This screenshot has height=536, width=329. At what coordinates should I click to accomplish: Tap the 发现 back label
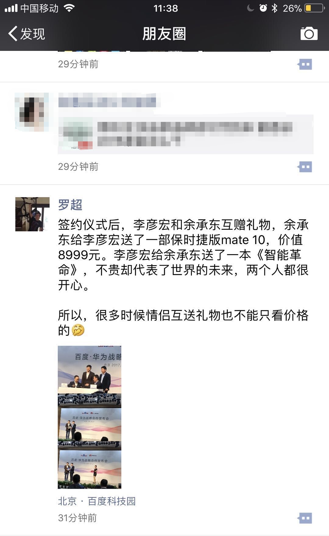coord(33,34)
